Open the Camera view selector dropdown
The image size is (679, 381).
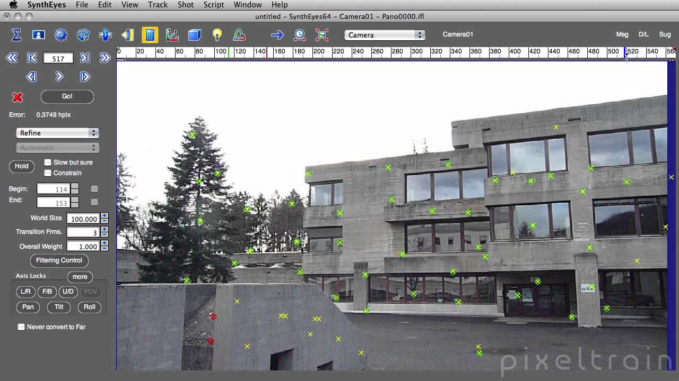(x=385, y=35)
